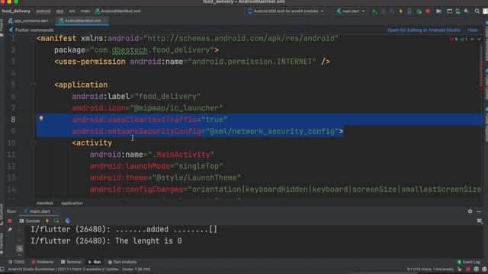
Task: Click Open for Editing in Android Studio
Action: tap(424, 30)
